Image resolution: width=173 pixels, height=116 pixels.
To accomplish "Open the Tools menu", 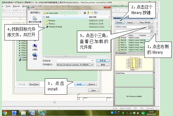I will (8, 6).
